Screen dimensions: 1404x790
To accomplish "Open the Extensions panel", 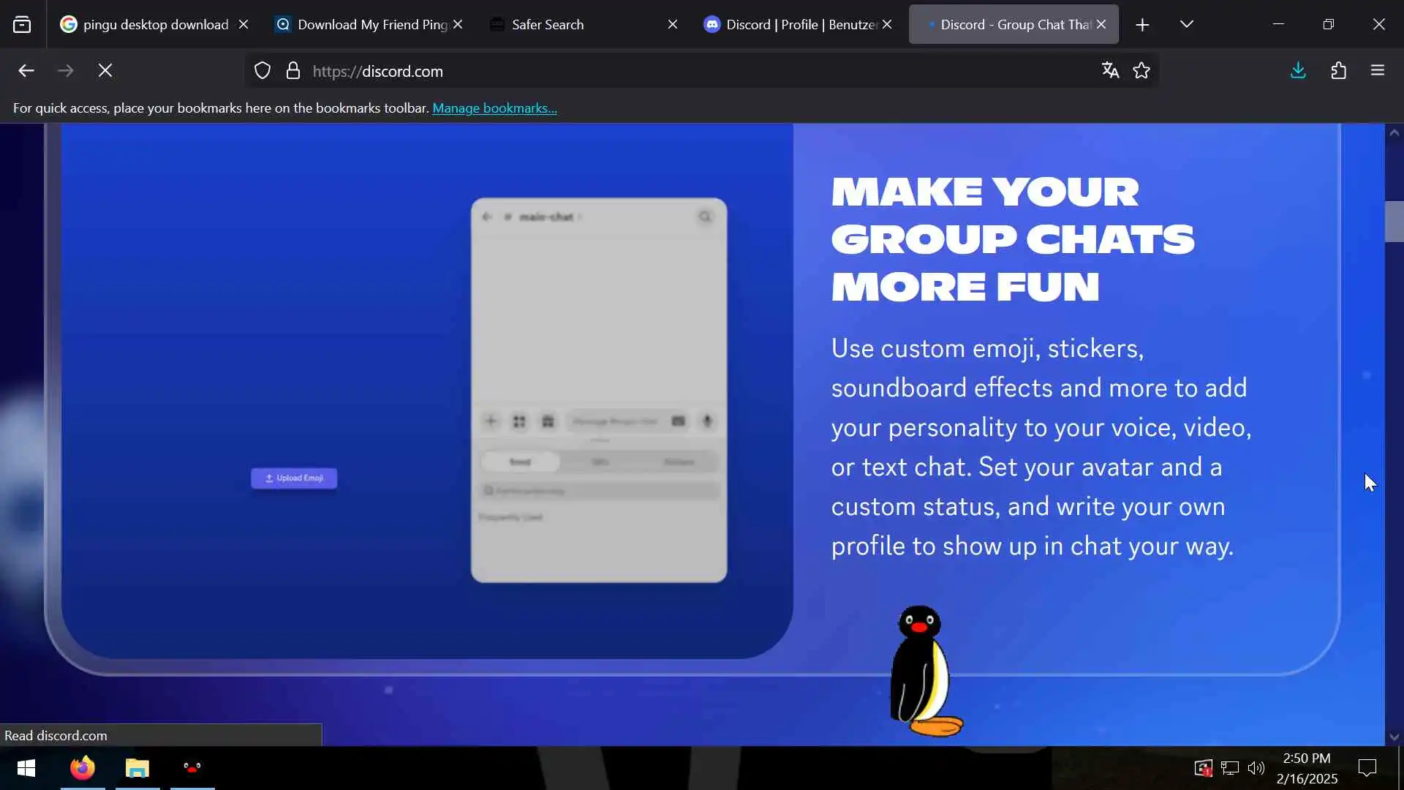I will pyautogui.click(x=1338, y=70).
